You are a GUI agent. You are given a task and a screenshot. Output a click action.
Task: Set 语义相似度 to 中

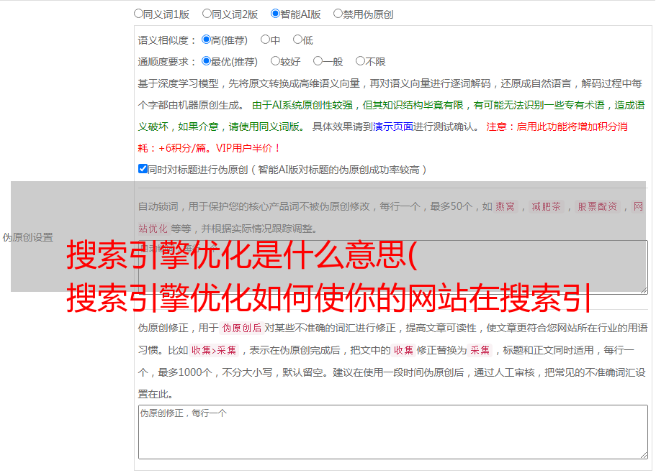click(x=265, y=40)
